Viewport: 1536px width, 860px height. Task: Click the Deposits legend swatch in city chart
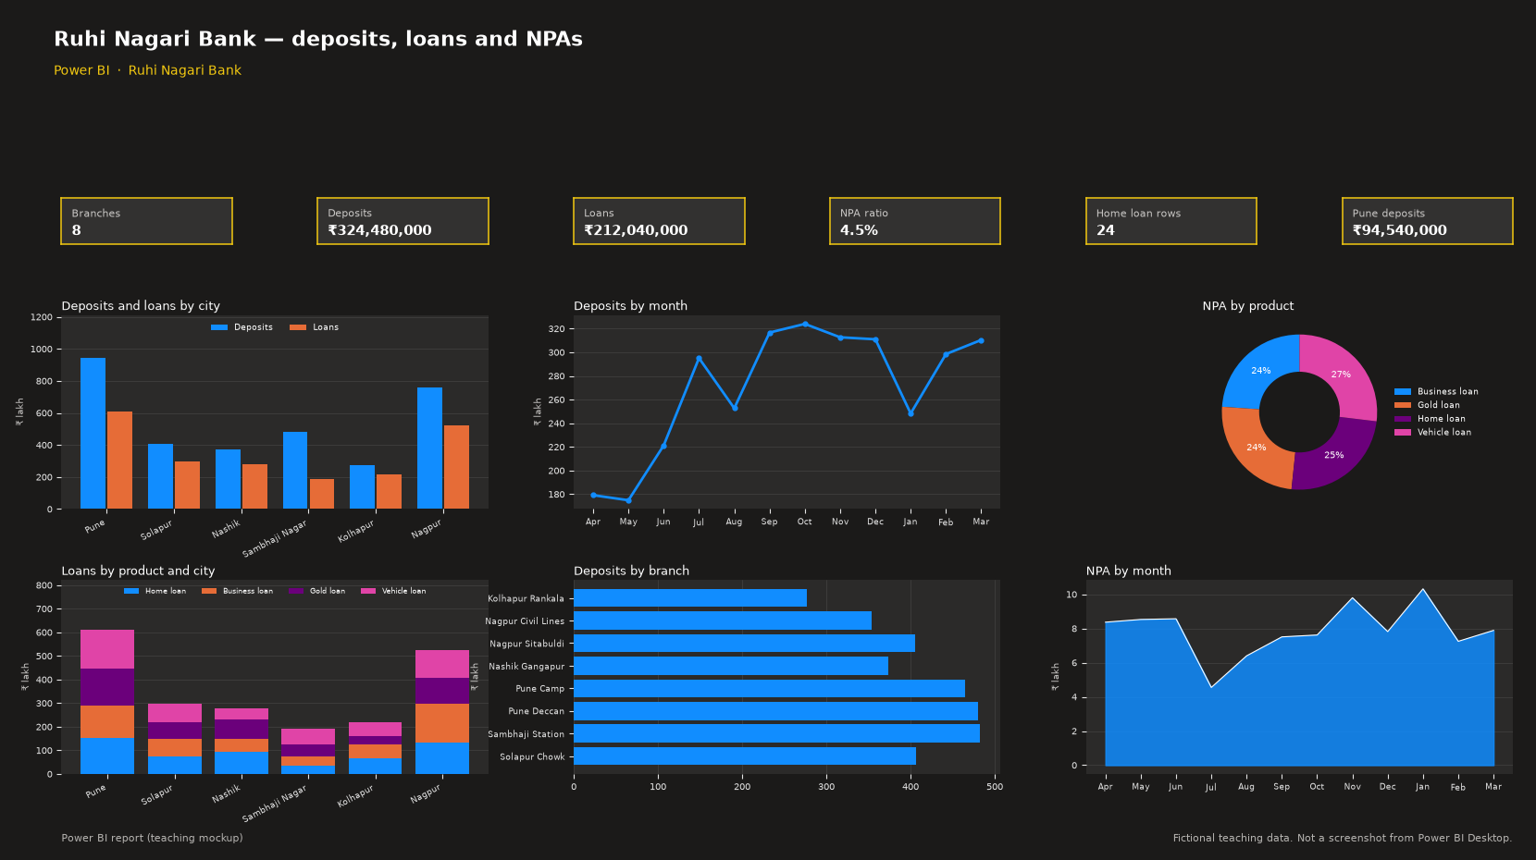(219, 327)
